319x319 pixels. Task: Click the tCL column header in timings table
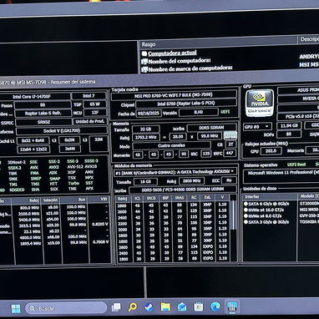click(x=137, y=198)
